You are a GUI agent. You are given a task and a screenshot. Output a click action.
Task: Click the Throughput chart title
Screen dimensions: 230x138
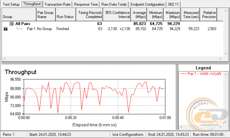[20, 72]
